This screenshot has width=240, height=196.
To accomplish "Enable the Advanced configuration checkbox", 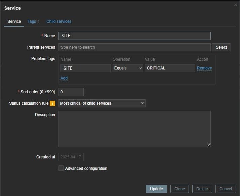I will 61,168.
